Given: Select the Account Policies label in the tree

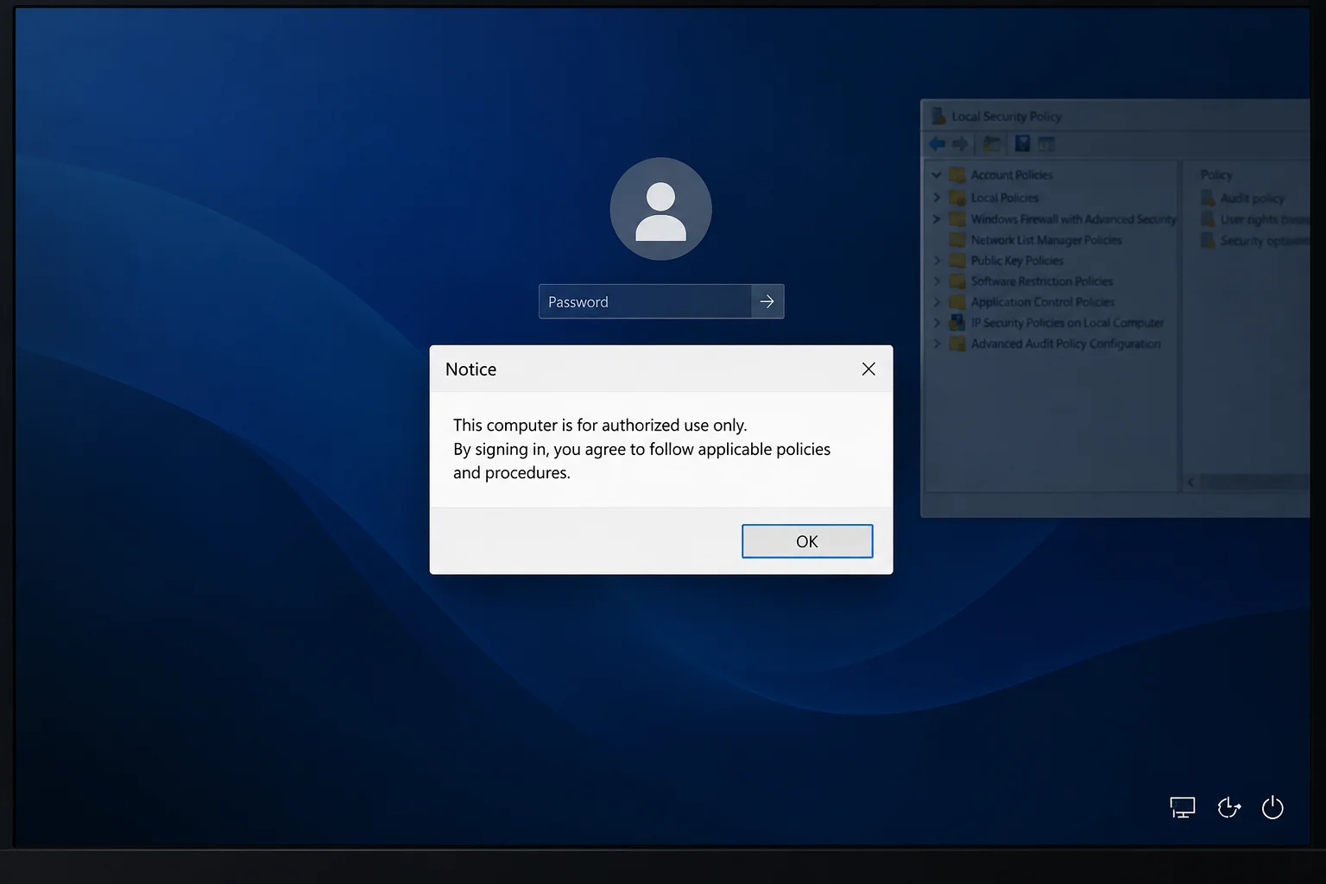Looking at the screenshot, I should [x=1012, y=174].
